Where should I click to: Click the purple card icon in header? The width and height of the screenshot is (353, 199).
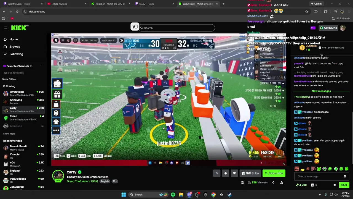click(313, 28)
